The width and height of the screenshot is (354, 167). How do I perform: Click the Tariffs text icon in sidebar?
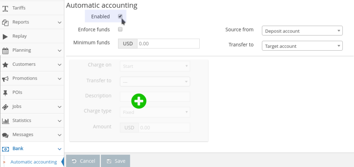click(x=5, y=8)
